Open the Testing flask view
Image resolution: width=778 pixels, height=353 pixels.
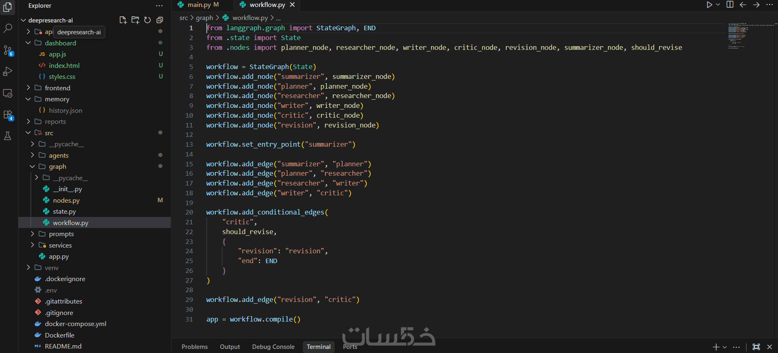pos(8,136)
